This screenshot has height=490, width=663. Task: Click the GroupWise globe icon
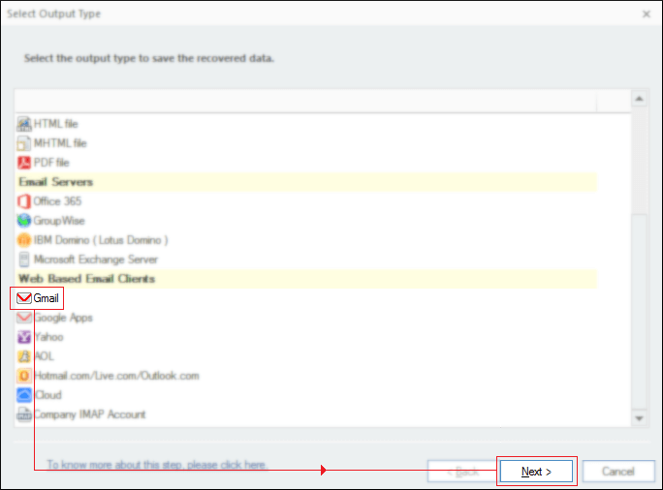[x=23, y=221]
